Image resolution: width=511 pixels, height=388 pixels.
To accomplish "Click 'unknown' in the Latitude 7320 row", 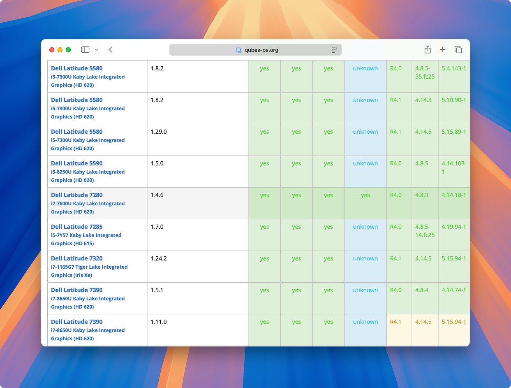I will coord(365,258).
